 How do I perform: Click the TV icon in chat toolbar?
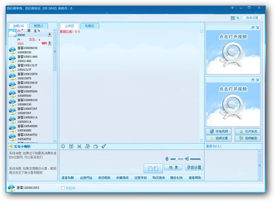pos(96,146)
